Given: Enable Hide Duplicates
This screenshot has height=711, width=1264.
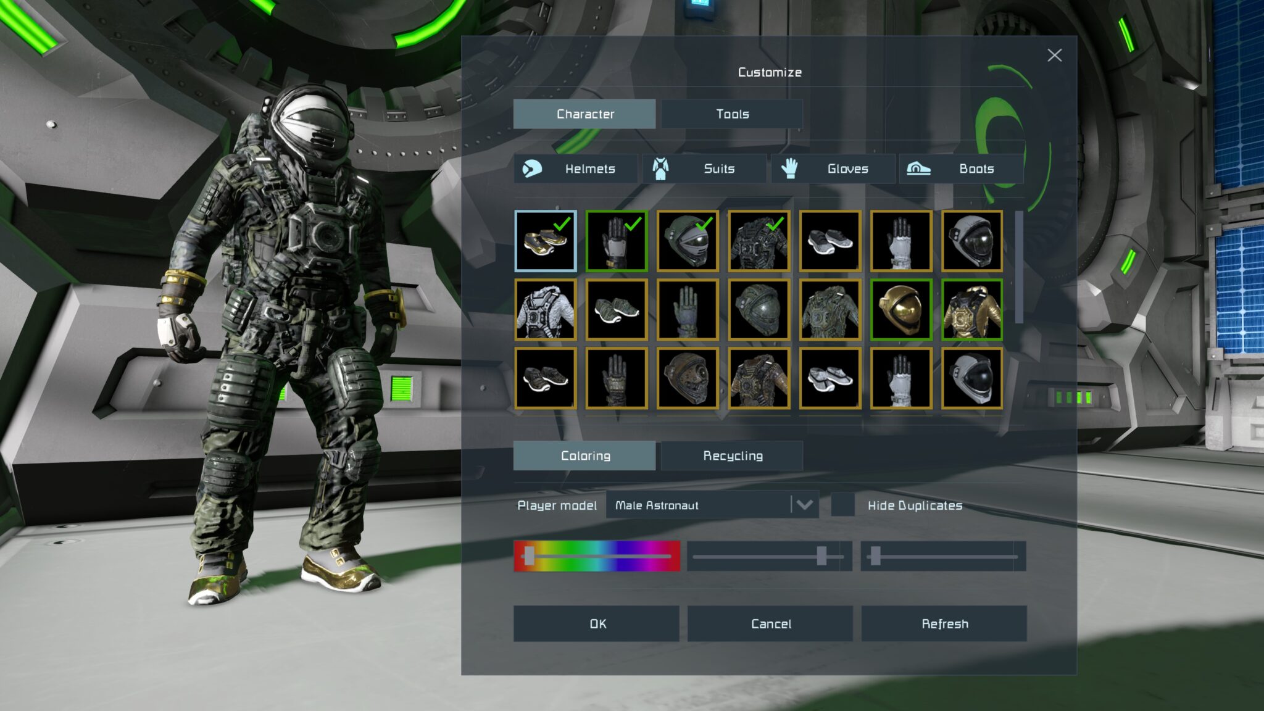Looking at the screenshot, I should (x=842, y=505).
